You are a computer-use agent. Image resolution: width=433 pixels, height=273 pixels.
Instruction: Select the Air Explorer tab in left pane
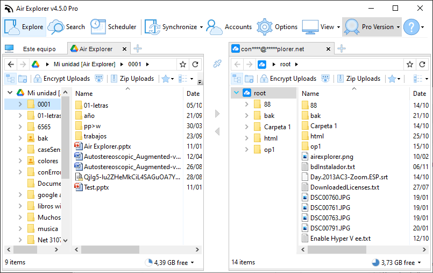(95, 49)
